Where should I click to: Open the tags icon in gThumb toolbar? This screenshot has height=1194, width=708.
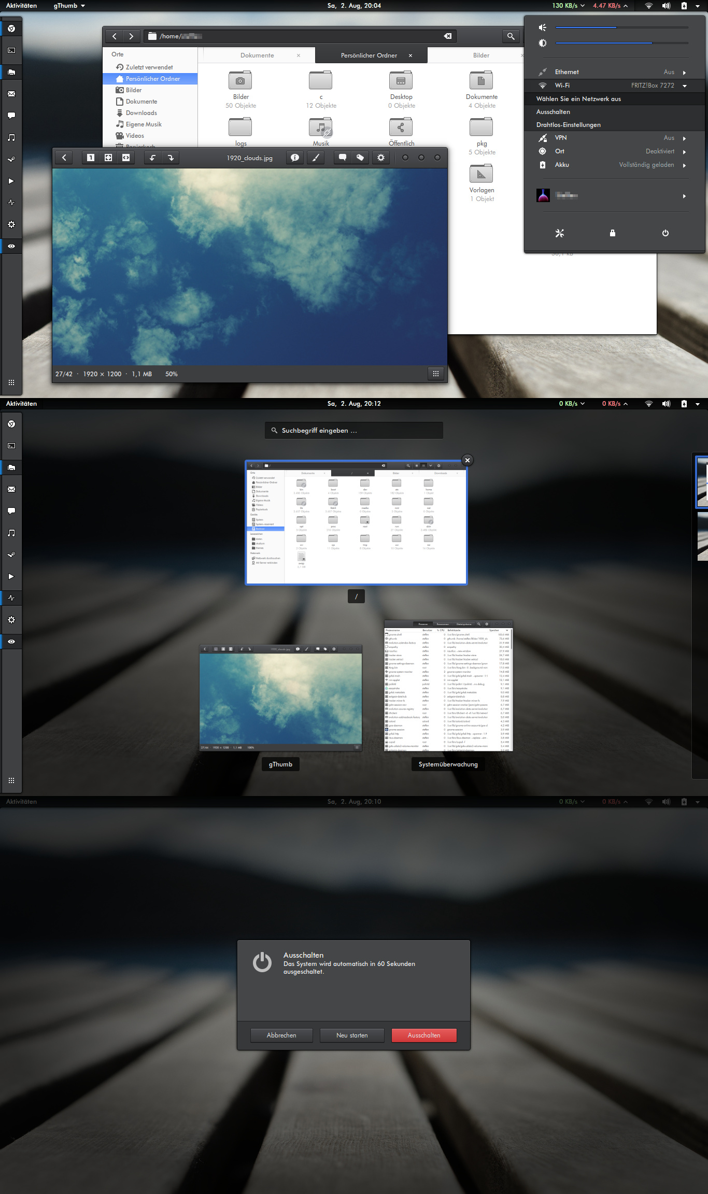360,158
